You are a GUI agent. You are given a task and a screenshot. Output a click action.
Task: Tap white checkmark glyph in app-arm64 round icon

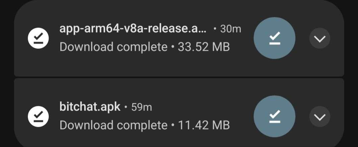(x=274, y=38)
